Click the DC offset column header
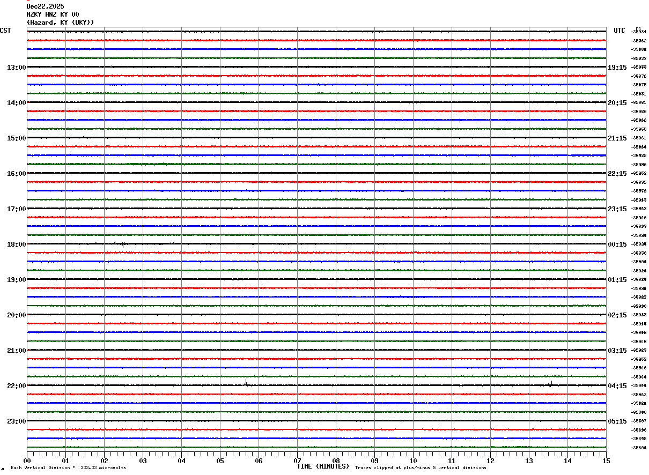This screenshot has width=649, height=475. click(638, 29)
